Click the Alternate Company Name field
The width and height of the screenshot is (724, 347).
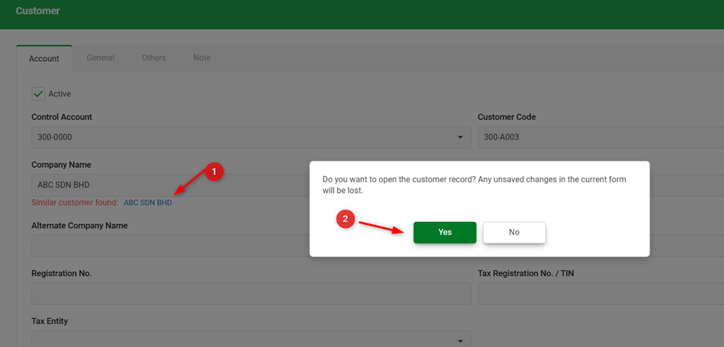(171, 246)
